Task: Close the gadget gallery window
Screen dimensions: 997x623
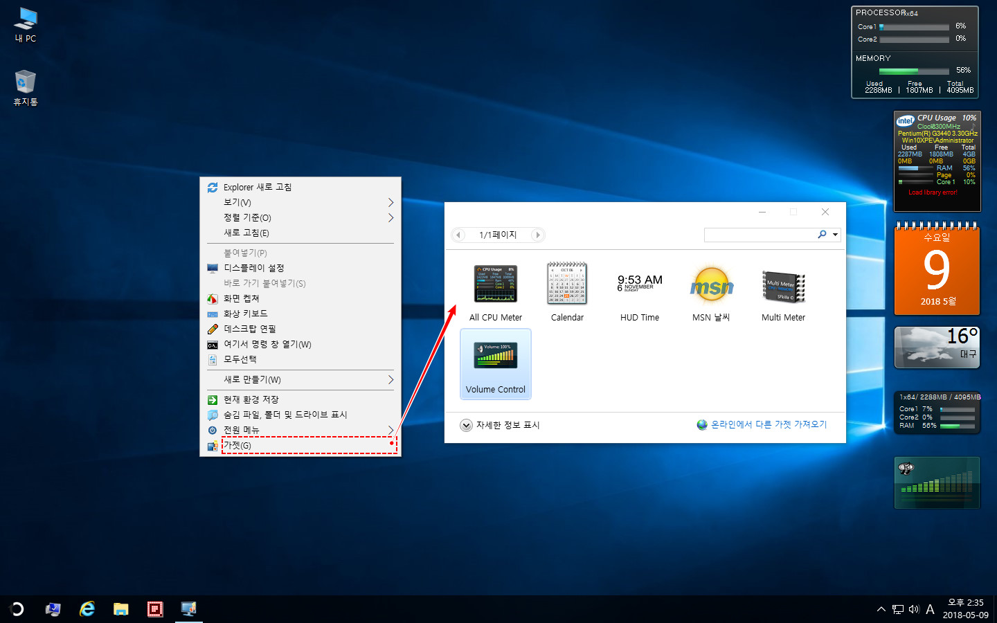Action: pos(825,212)
